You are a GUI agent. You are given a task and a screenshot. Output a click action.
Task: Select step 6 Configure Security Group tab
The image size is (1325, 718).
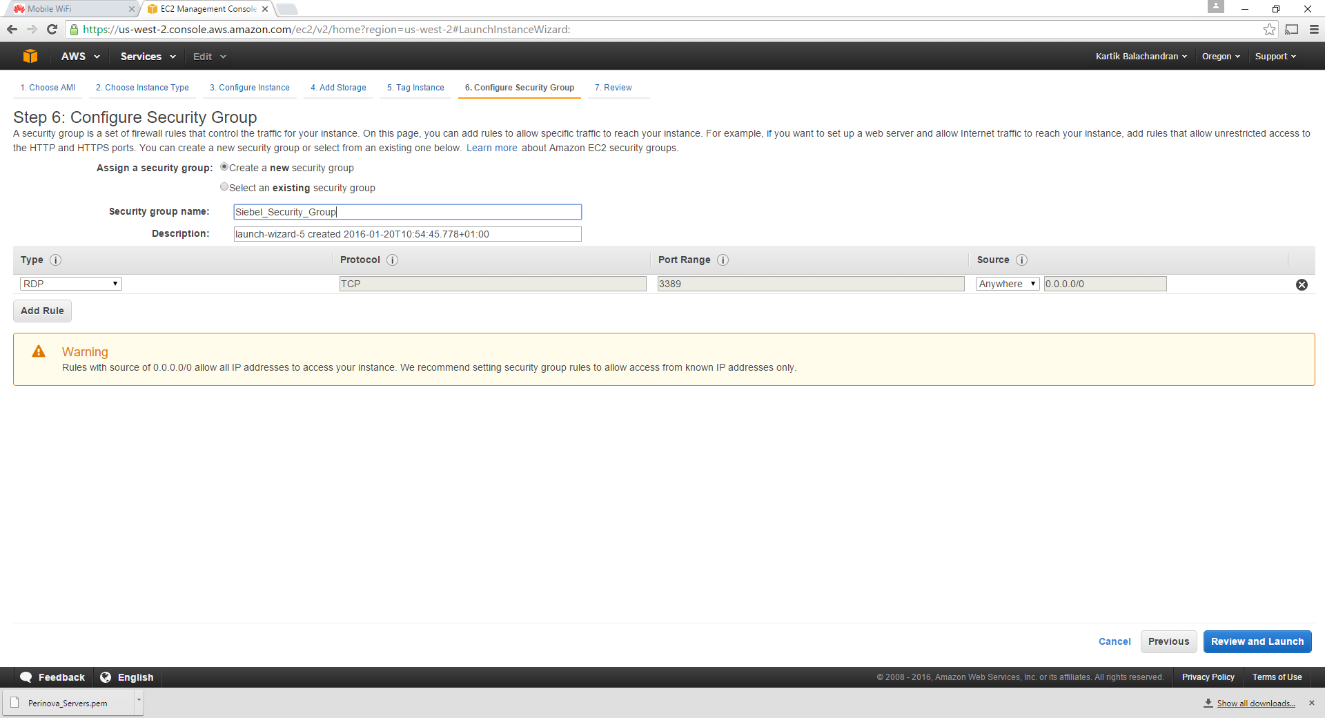(x=520, y=88)
